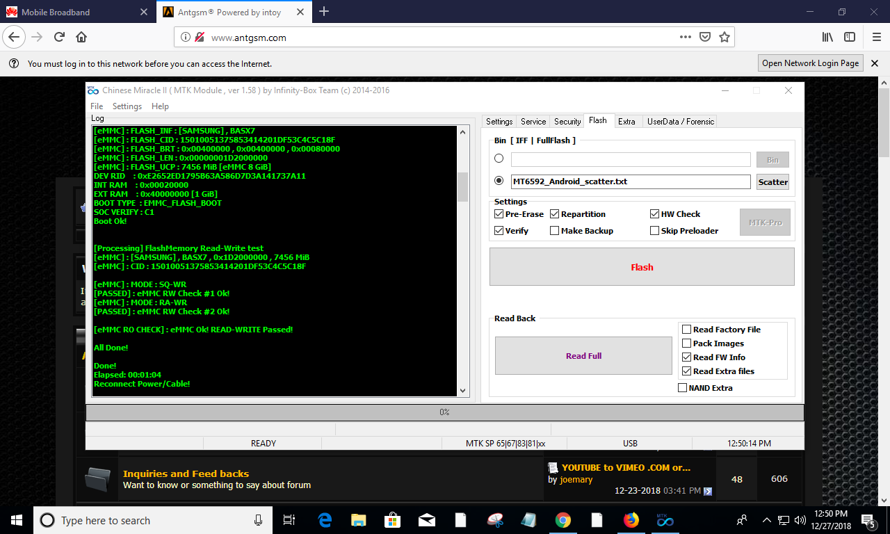The height and width of the screenshot is (534, 890).
Task: Check the Pack Images option
Action: coord(687,343)
